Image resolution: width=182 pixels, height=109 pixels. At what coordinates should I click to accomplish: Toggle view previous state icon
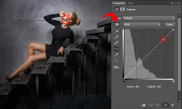click(x=151, y=105)
